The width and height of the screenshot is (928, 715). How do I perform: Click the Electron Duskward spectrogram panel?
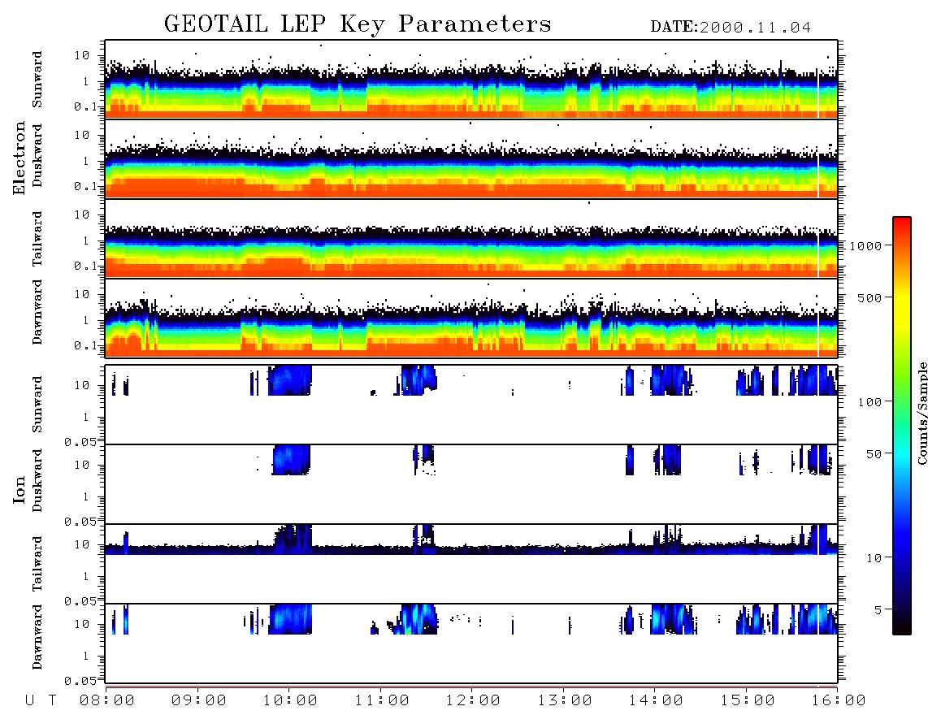point(471,158)
